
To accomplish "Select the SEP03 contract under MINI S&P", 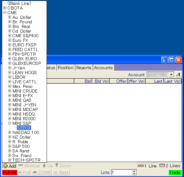I will pos(24,128).
